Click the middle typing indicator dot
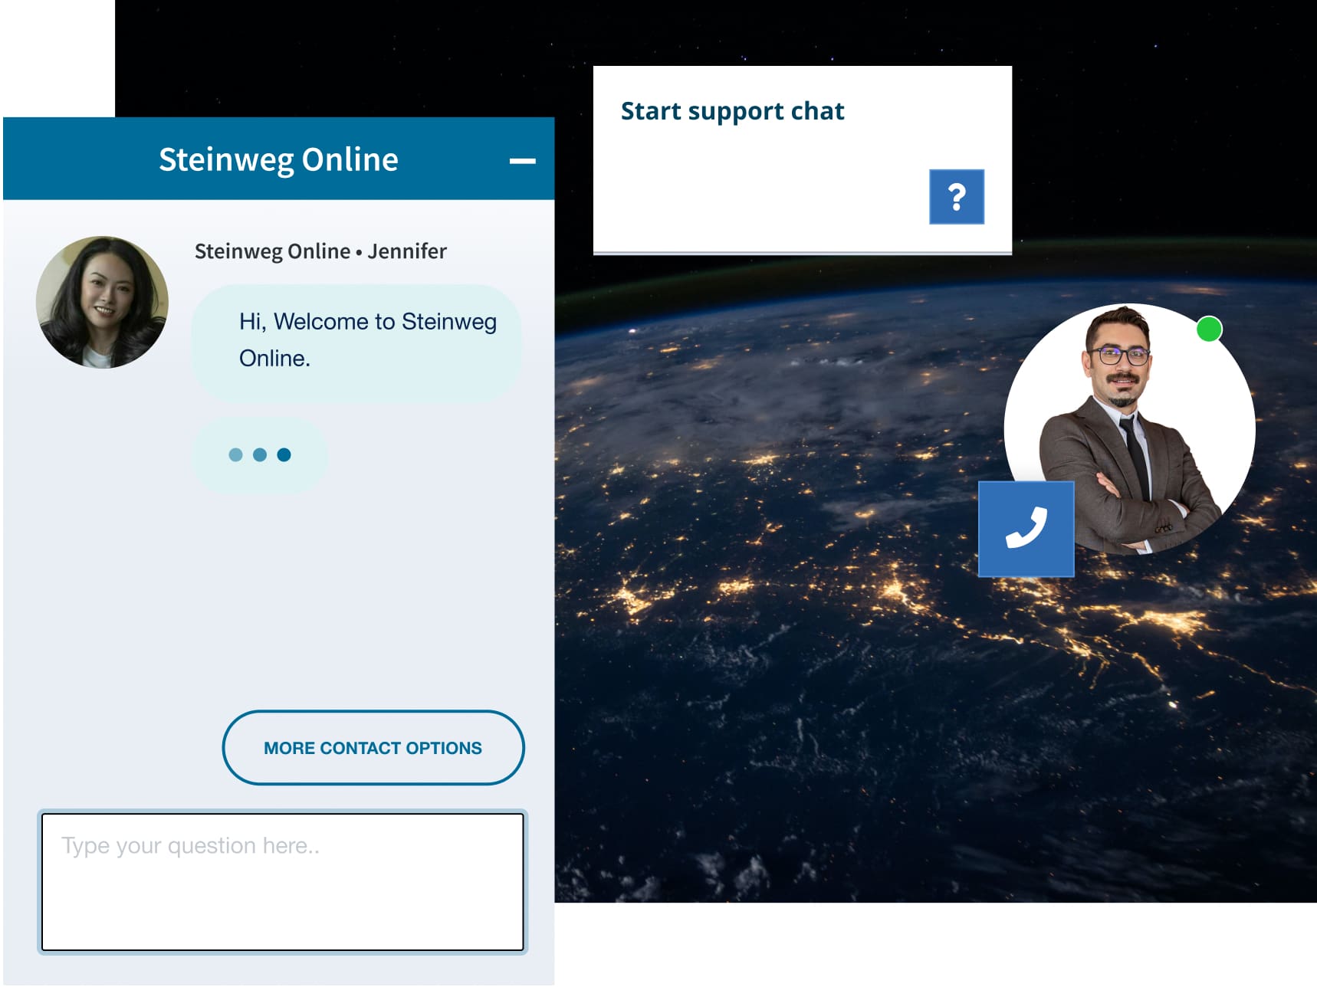Image resolution: width=1317 pixels, height=987 pixels. 260,455
